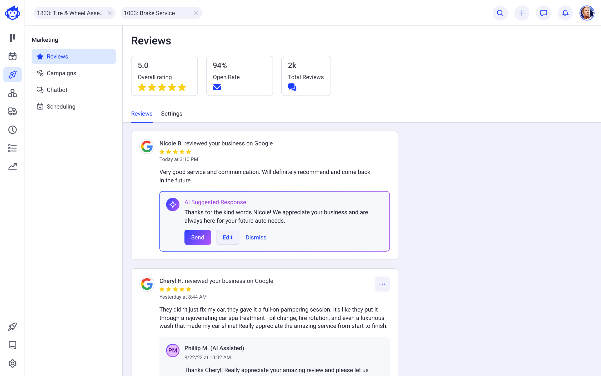Edit the AI suggested response
This screenshot has height=376, width=601.
coord(228,237)
